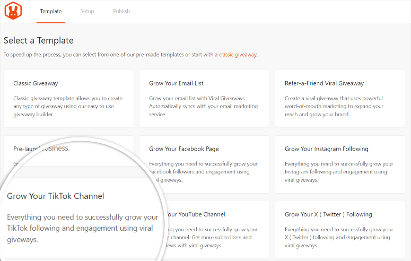Open the Setup tab
Image resolution: width=411 pixels, height=261 pixels.
(87, 11)
